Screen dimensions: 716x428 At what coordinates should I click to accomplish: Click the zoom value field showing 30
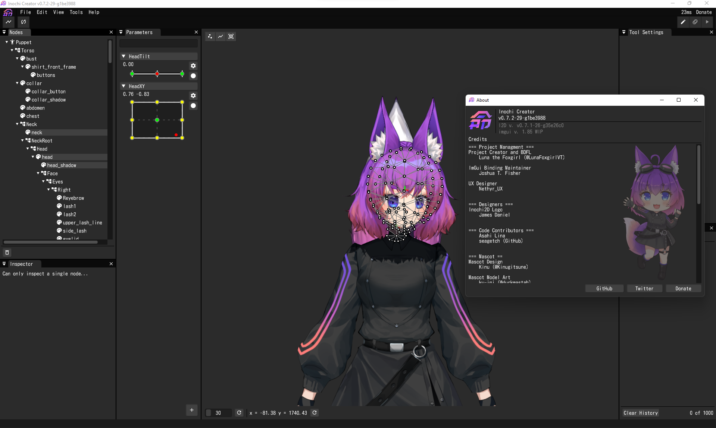218,413
